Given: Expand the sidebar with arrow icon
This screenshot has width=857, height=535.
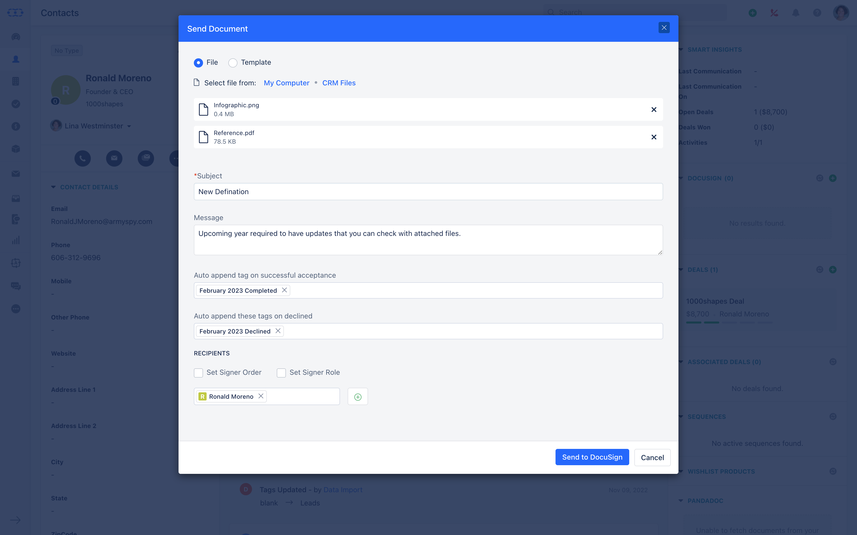Looking at the screenshot, I should click(x=15, y=520).
